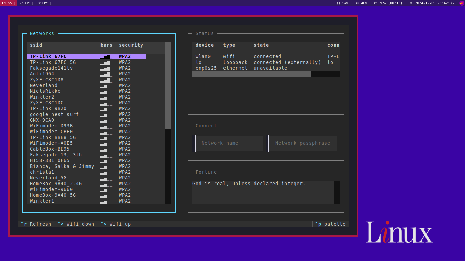
Task: Click the state column header
Action: (261, 45)
